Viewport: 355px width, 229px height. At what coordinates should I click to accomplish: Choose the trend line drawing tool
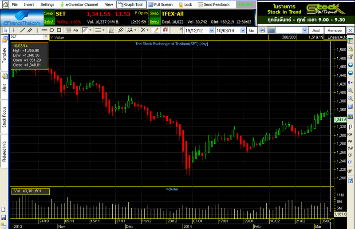click(x=23, y=30)
